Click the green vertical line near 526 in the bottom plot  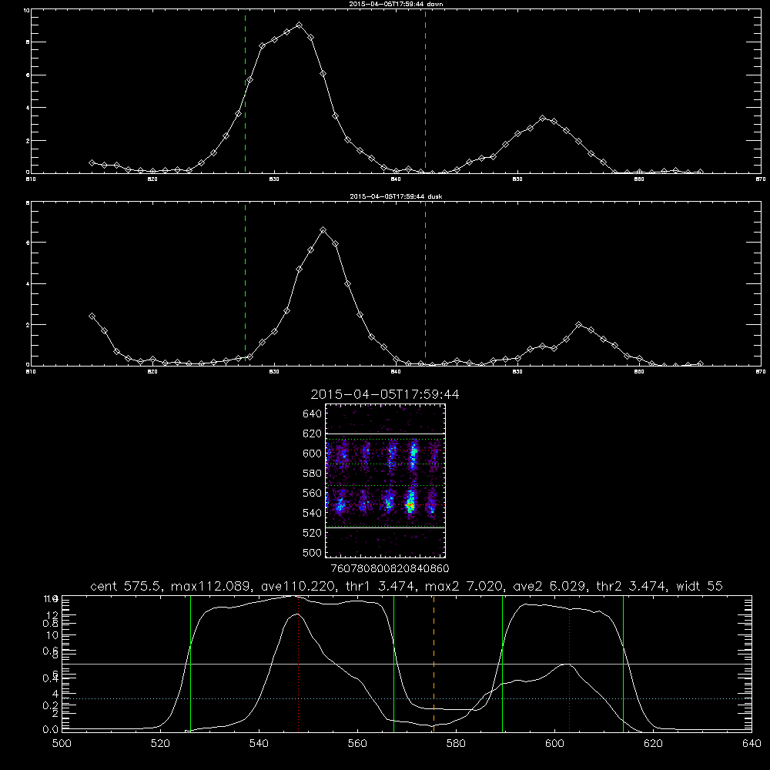click(x=190, y=664)
